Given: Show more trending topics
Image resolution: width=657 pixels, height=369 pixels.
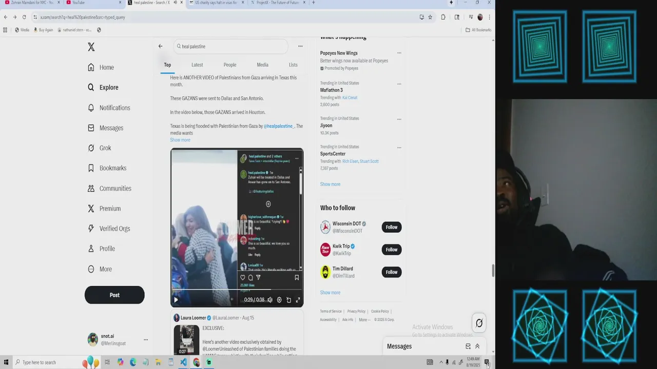Looking at the screenshot, I should click(330, 184).
